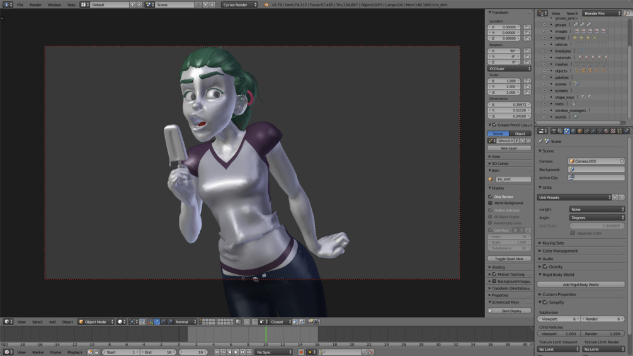Viewport: 633px width, 356px height.
Task: Jump to timeline start frame button
Action: click(217, 352)
